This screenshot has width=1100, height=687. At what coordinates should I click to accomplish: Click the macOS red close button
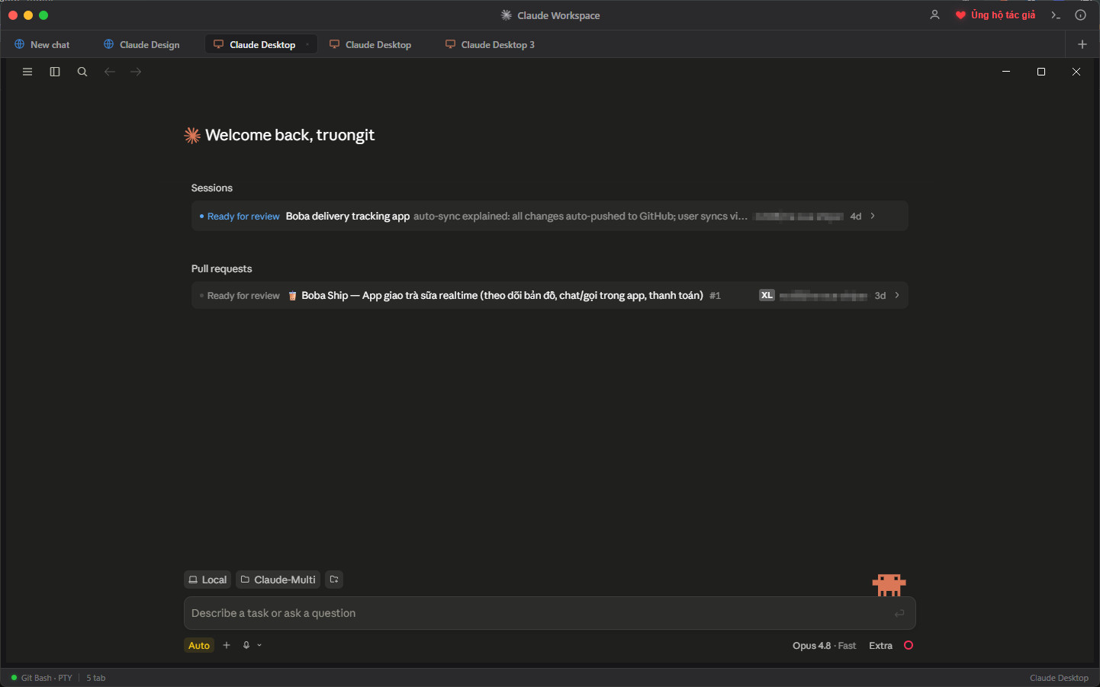tap(13, 15)
